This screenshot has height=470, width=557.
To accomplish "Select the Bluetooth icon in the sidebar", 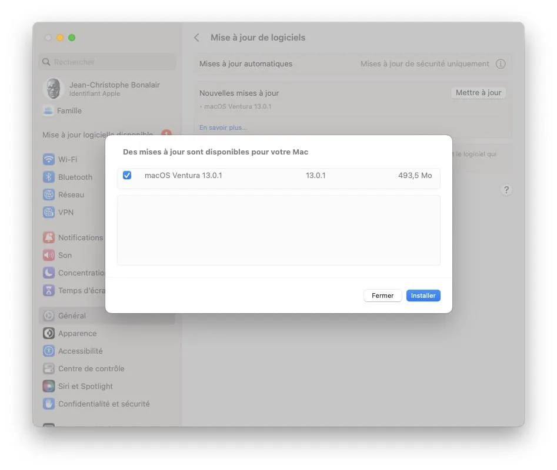I will click(x=48, y=176).
